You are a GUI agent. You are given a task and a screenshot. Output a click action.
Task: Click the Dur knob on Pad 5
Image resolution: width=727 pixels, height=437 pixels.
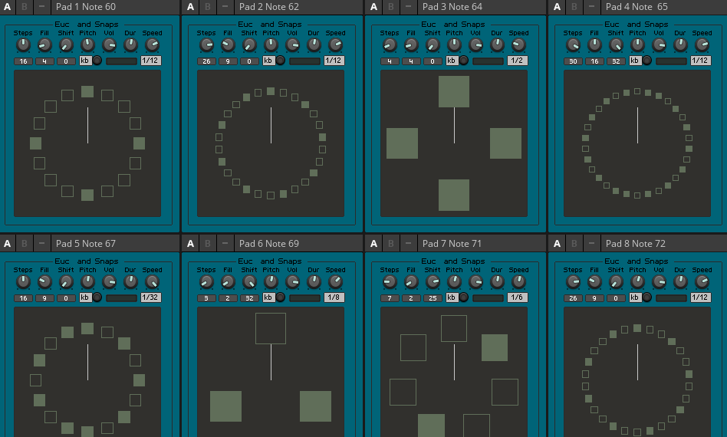(130, 282)
